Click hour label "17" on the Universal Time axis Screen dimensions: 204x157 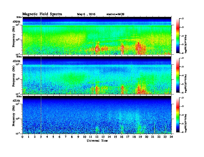click(x=128, y=137)
